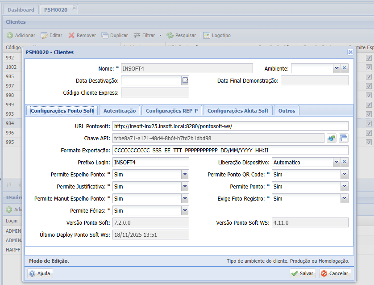Switch to the Configurações REP-P tab
The image size is (374, 285).
tap(172, 110)
